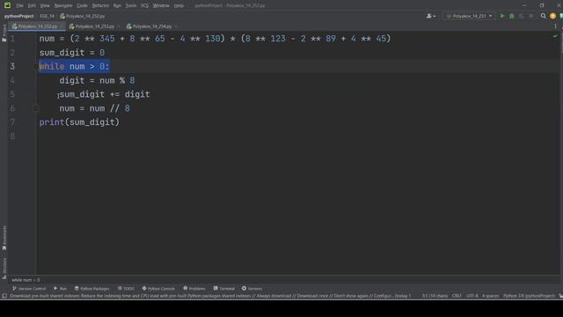Open the Code menu
The width and height of the screenshot is (563, 317).
click(x=82, y=5)
